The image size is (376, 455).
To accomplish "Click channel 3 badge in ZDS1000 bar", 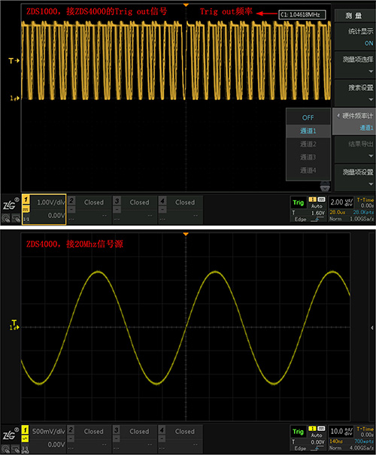I will 117,200.
